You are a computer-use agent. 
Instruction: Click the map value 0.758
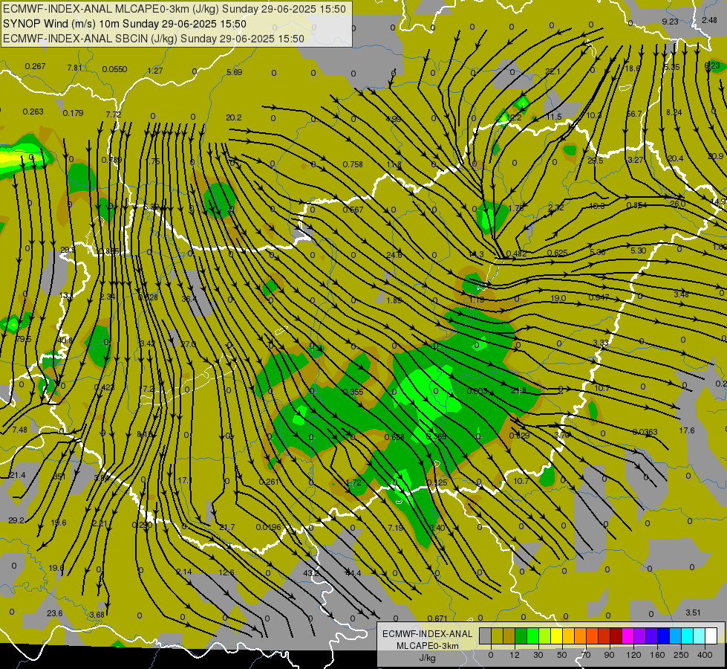point(353,164)
